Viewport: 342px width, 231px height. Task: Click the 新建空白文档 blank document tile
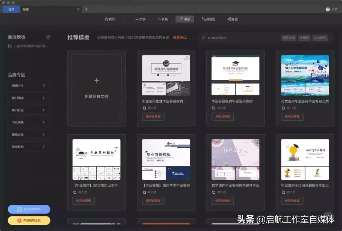pos(96,87)
